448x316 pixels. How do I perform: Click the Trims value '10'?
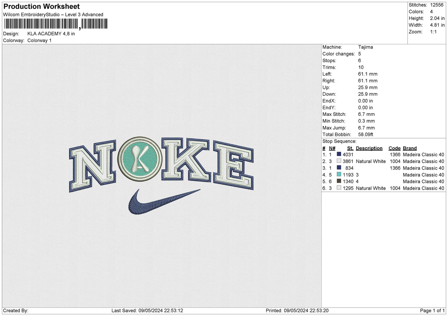click(361, 67)
